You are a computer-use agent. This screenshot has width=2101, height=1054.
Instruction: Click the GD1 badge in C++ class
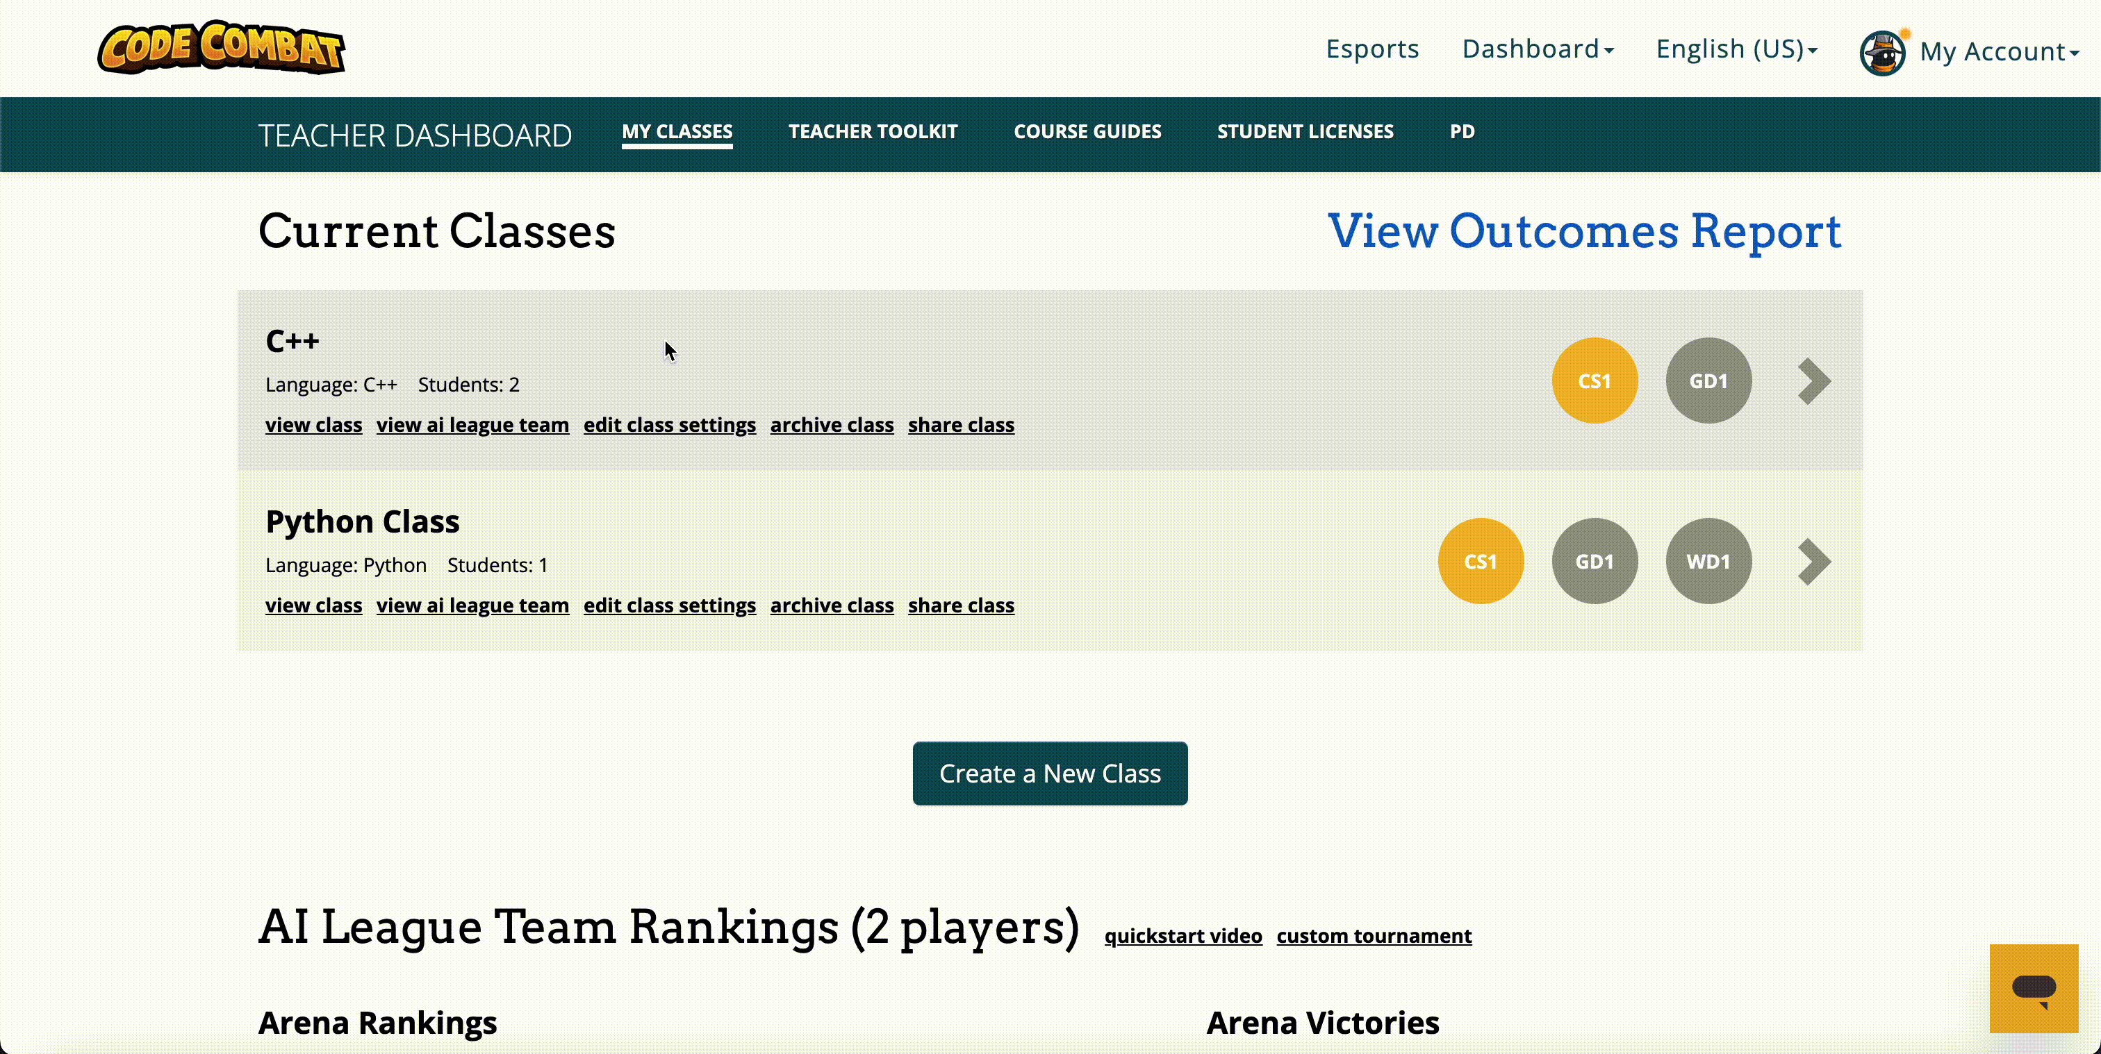[x=1708, y=380]
